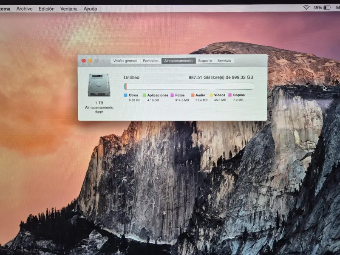
Task: Click the pink Copias color swatch
Action: point(230,95)
